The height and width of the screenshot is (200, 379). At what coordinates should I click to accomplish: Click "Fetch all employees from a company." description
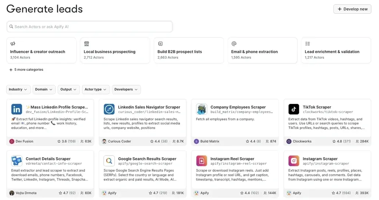pos(225,119)
